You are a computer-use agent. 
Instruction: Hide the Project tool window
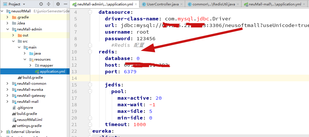point(66,4)
